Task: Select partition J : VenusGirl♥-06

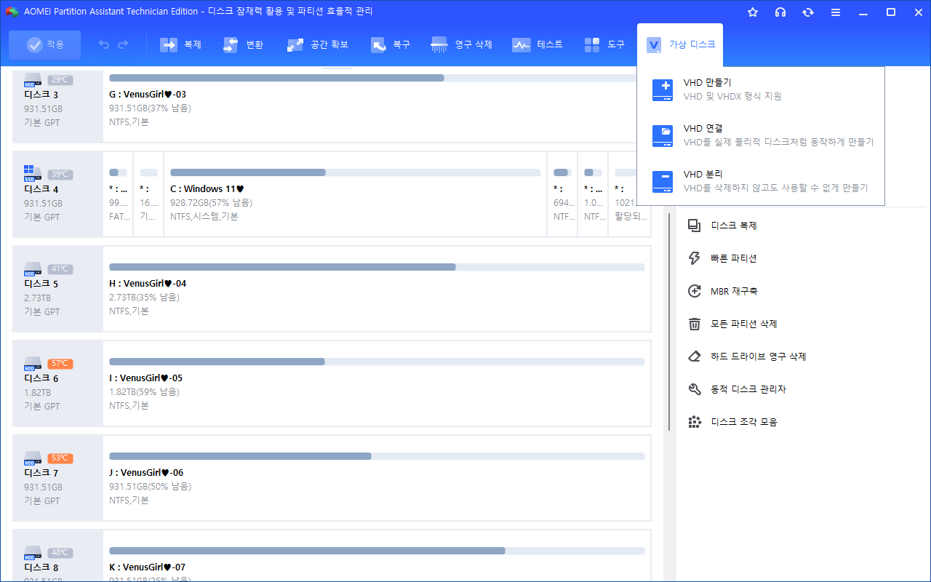Action: [x=377, y=478]
